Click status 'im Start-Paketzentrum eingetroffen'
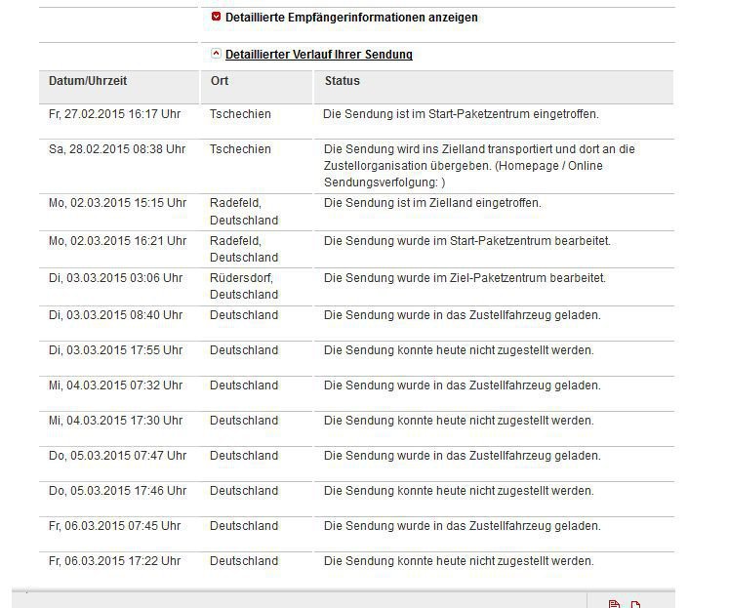 [461, 114]
